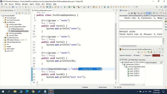Click the Eclipse icon in Windows taskbar

[x=51, y=92]
